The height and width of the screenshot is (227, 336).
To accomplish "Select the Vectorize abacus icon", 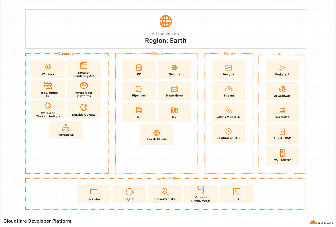I will (x=282, y=110).
